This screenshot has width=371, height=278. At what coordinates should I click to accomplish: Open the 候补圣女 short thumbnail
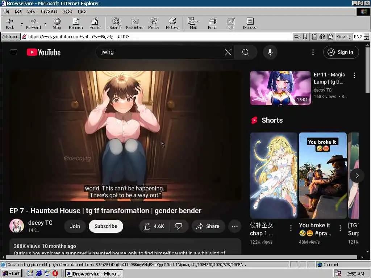[x=274, y=176]
